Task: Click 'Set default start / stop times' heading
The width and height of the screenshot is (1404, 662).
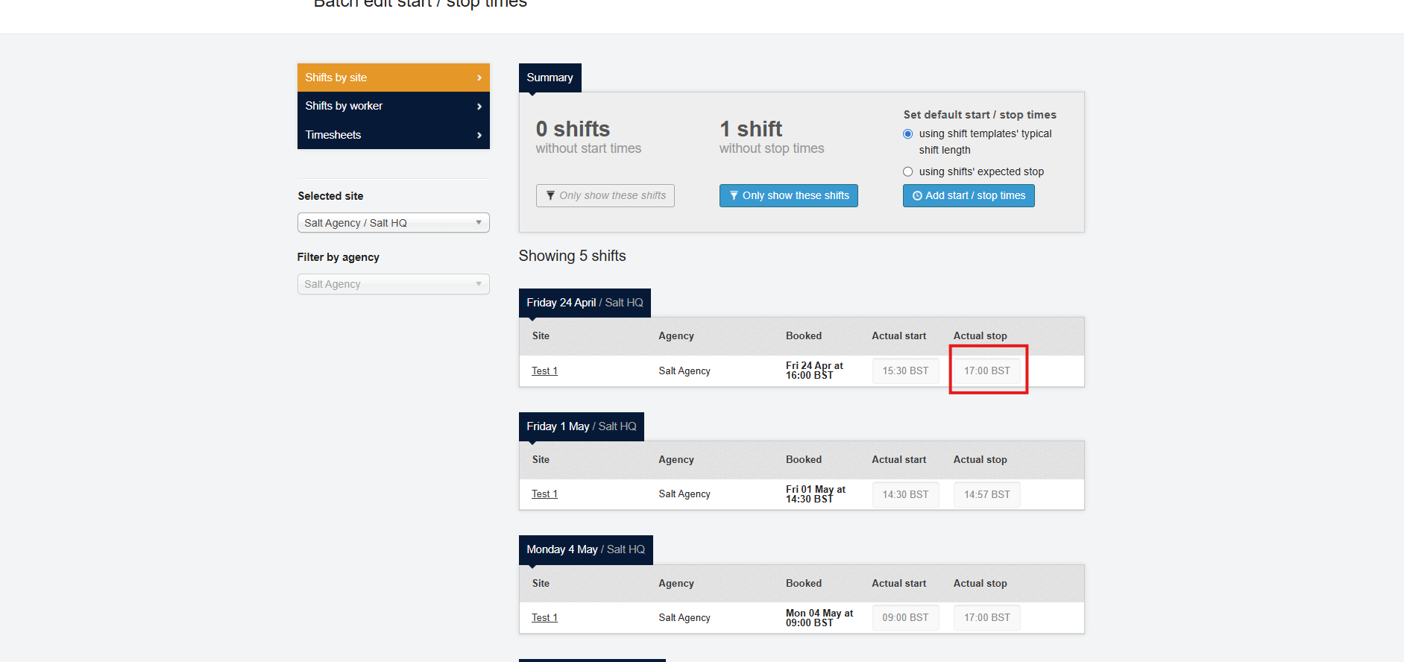Action: tap(980, 115)
